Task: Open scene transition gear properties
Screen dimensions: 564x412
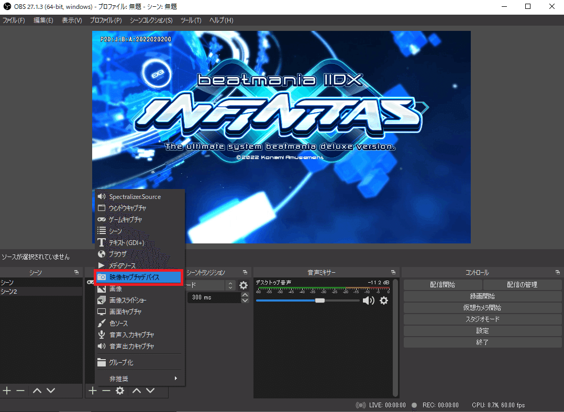Action: pos(244,285)
